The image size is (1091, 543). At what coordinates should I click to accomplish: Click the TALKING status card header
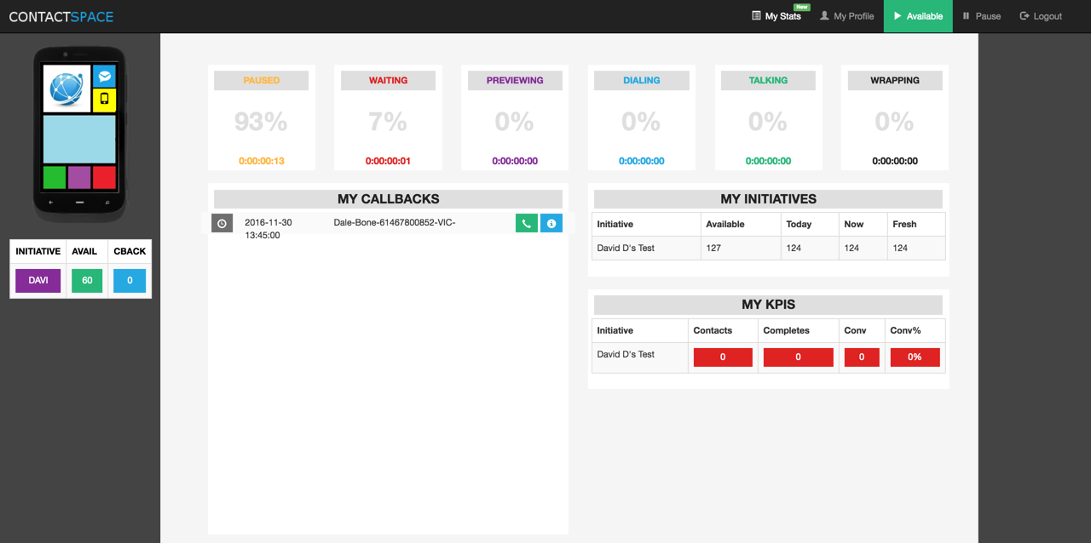(x=768, y=80)
